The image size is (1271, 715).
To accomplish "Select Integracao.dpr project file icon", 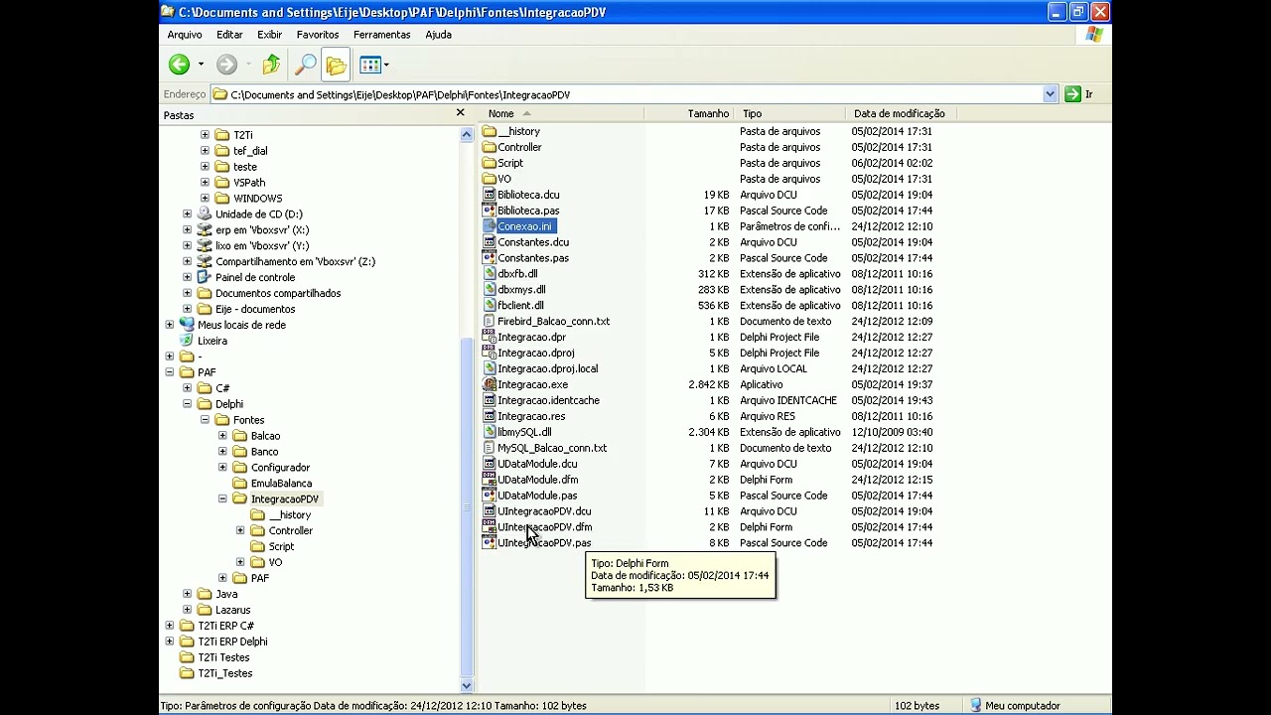I will [489, 338].
